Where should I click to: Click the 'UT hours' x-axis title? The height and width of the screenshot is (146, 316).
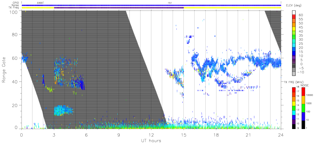point(151,141)
